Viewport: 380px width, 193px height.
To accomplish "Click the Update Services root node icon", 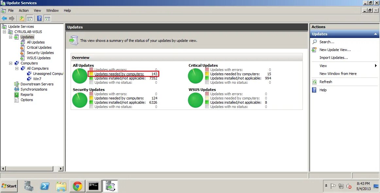I will click(x=4, y=26).
